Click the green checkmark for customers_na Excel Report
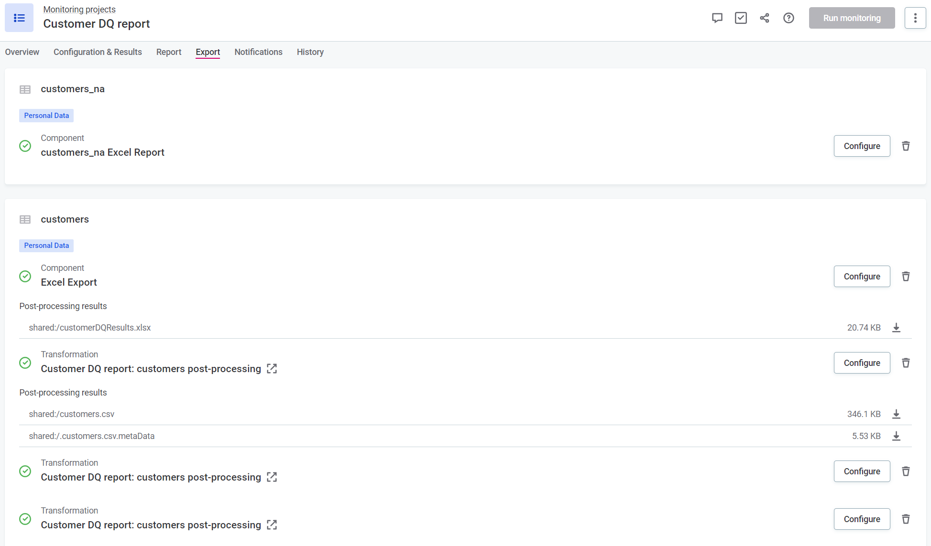This screenshot has width=931, height=546. tap(25, 146)
